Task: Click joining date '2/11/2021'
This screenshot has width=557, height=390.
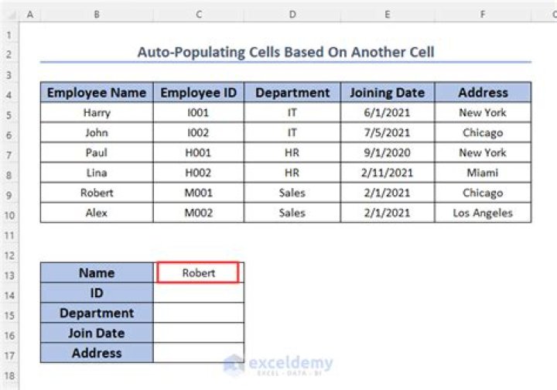Action: (x=388, y=173)
